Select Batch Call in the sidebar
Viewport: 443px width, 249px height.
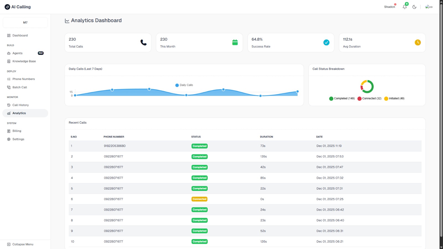(x=19, y=87)
